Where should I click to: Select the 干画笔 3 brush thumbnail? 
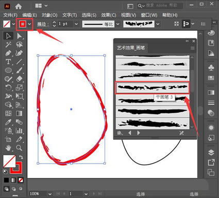click(152, 87)
